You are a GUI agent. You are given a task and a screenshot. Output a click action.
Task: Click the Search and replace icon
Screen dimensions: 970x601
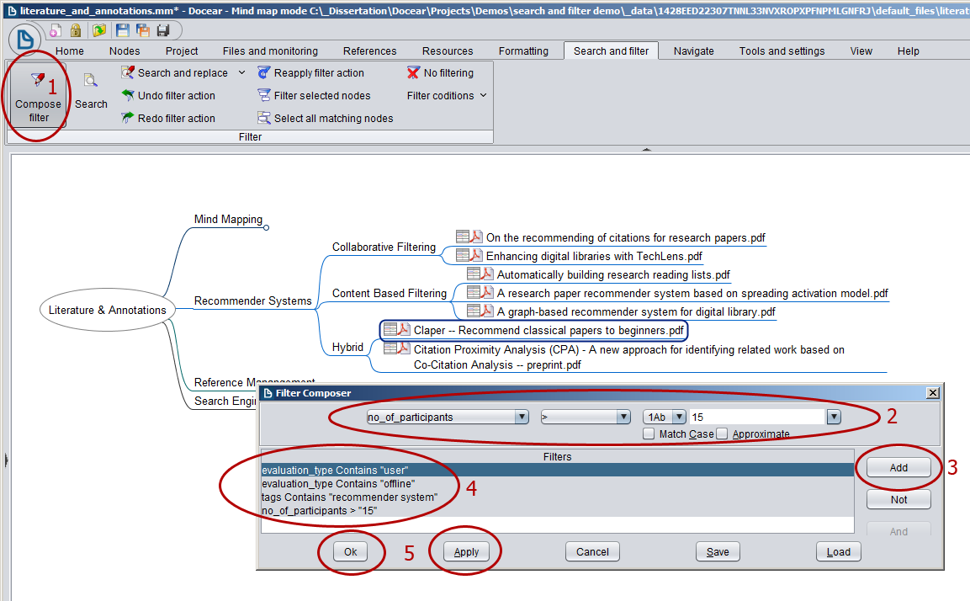click(128, 72)
